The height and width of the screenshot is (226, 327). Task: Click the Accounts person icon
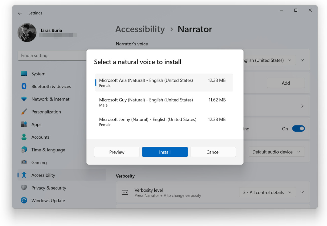coord(24,137)
